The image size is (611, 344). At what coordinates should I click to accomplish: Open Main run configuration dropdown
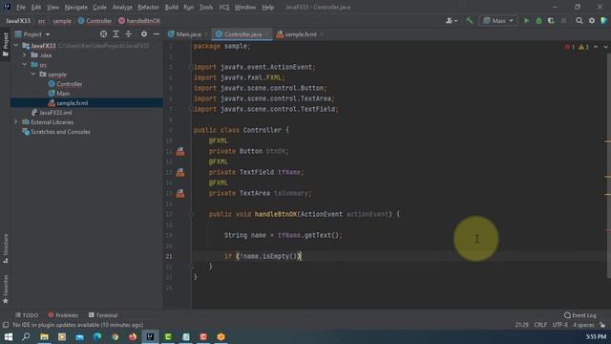coord(498,21)
